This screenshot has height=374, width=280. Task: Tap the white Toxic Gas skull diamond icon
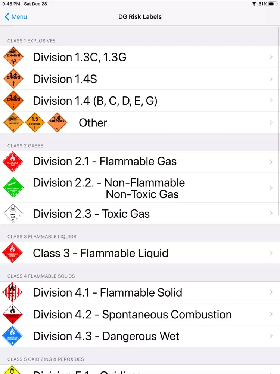(x=13, y=213)
